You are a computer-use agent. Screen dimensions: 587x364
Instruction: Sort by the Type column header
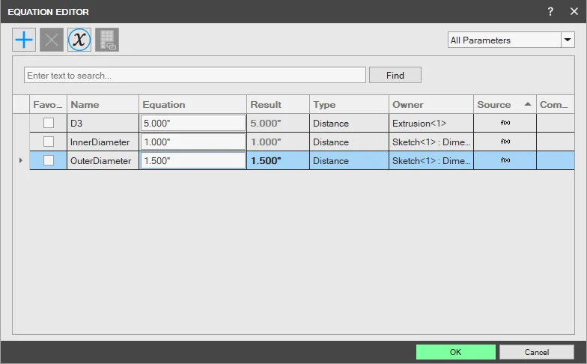point(349,105)
